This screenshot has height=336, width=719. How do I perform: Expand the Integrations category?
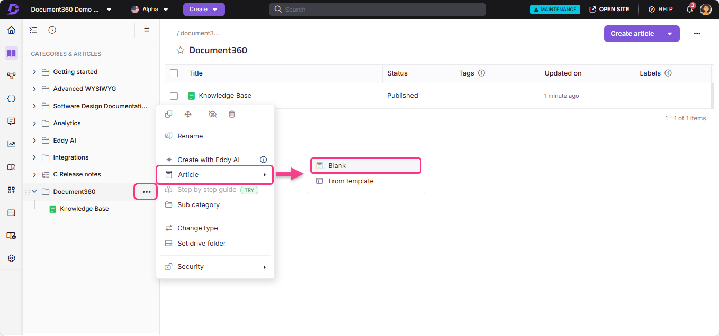[x=34, y=157]
